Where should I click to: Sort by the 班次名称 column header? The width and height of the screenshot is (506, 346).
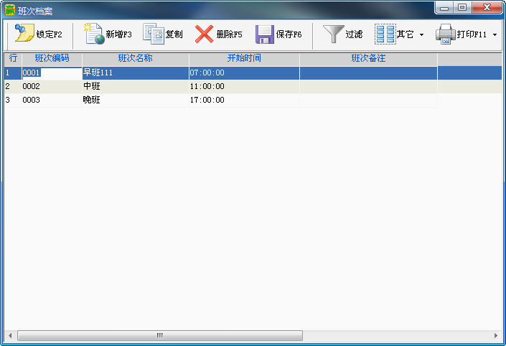tap(135, 58)
